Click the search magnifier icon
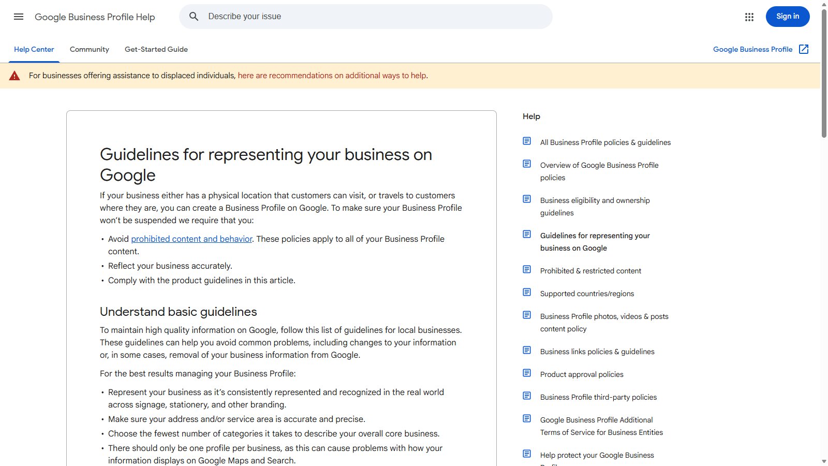828x466 pixels. 194,17
